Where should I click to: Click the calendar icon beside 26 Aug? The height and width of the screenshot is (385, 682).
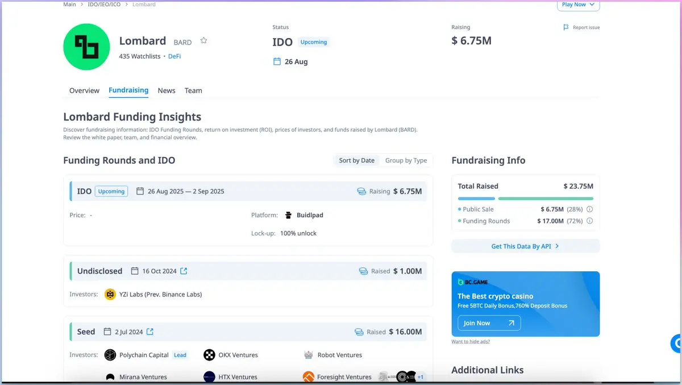(277, 61)
